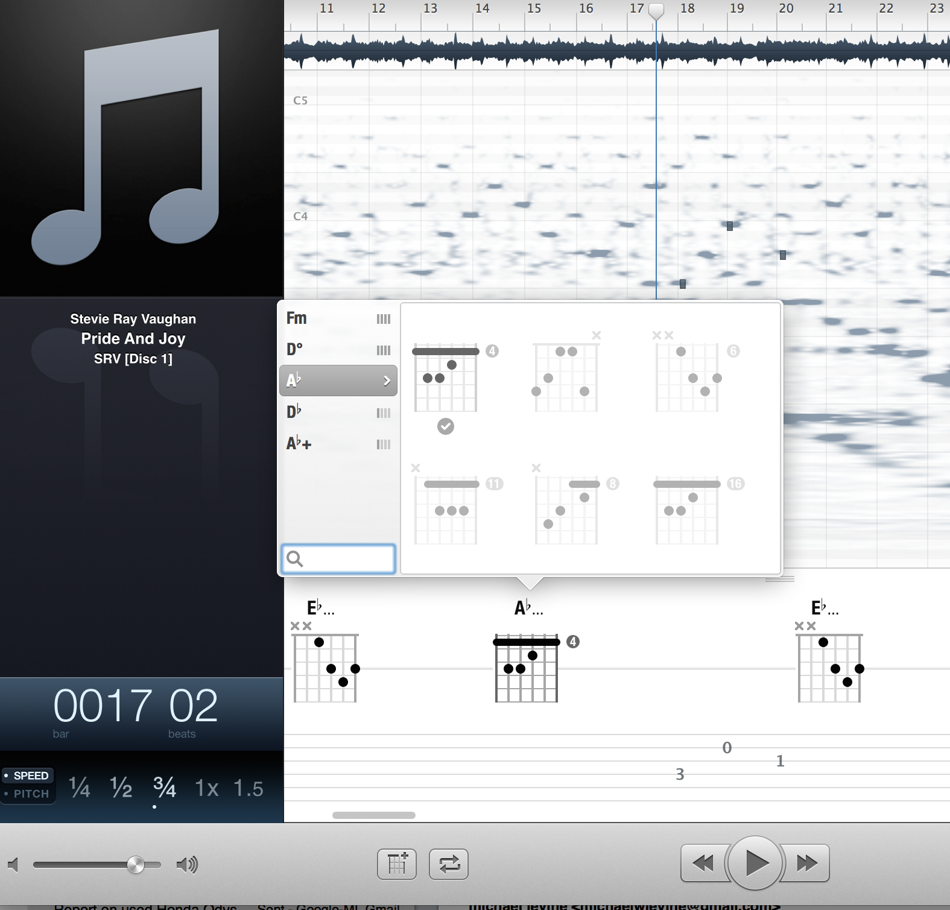Screen dimensions: 950x910
Task: Set speed to 1.5
Action: tap(249, 788)
